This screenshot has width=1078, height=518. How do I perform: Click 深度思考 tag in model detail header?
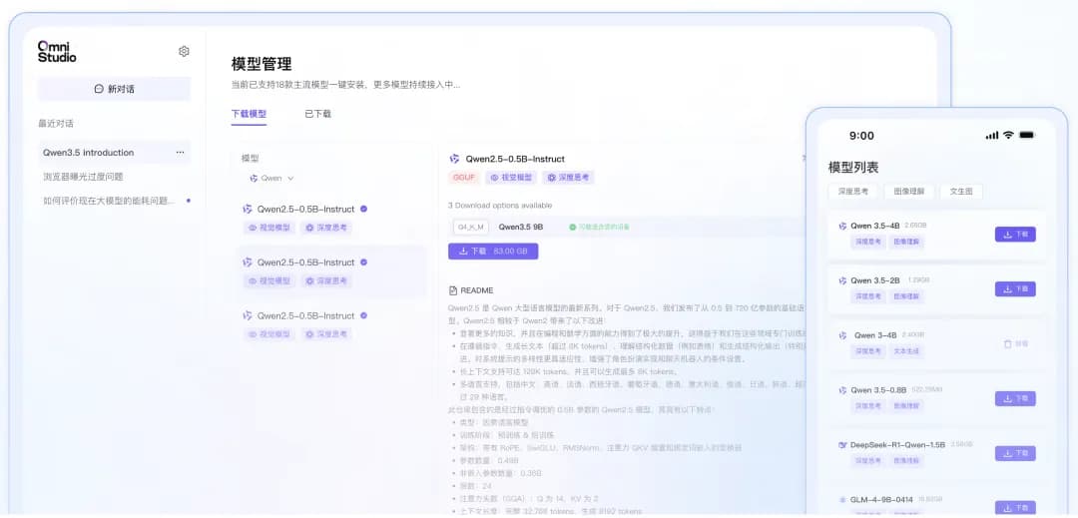tap(568, 178)
